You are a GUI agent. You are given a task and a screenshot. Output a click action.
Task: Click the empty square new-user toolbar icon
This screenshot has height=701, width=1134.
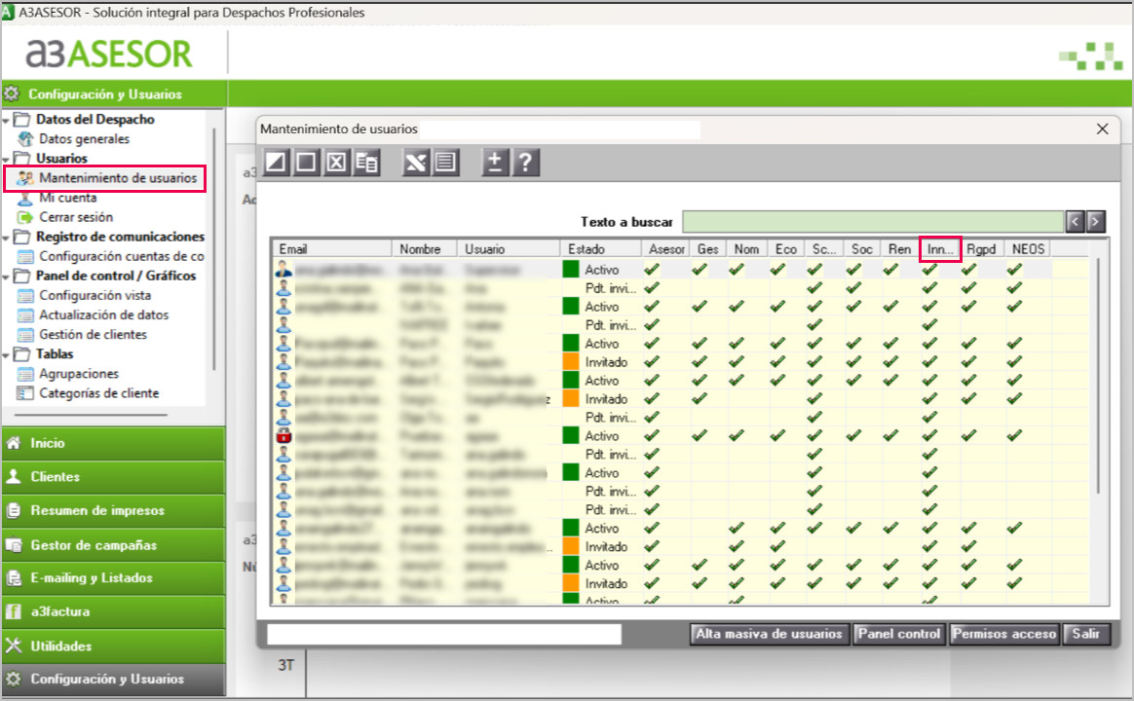point(306,162)
